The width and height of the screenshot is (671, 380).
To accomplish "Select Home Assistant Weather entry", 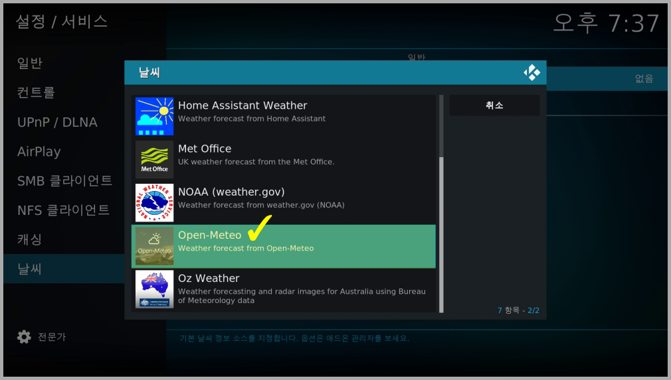I will [283, 117].
